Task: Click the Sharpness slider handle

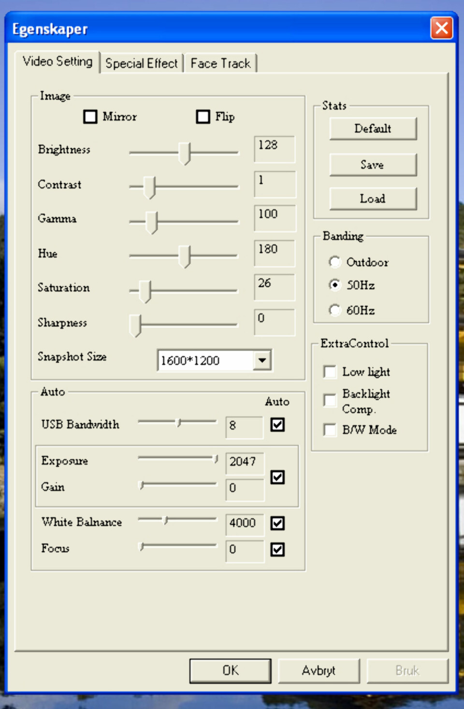Action: (135, 325)
